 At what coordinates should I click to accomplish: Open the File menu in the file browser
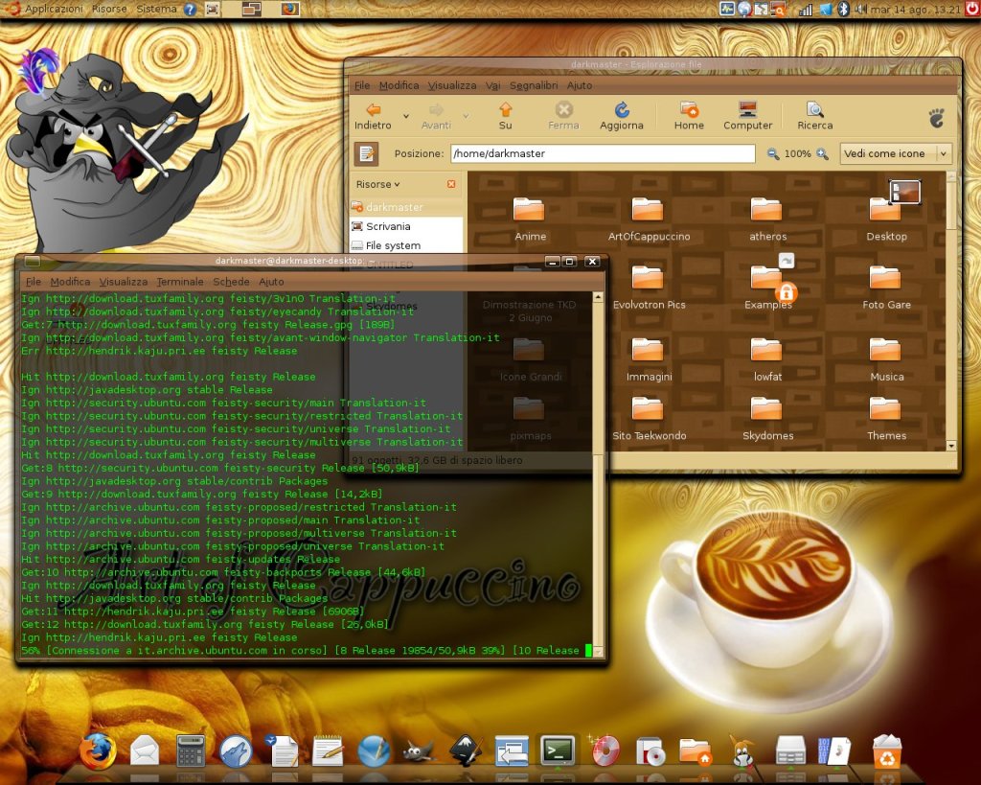click(x=362, y=85)
